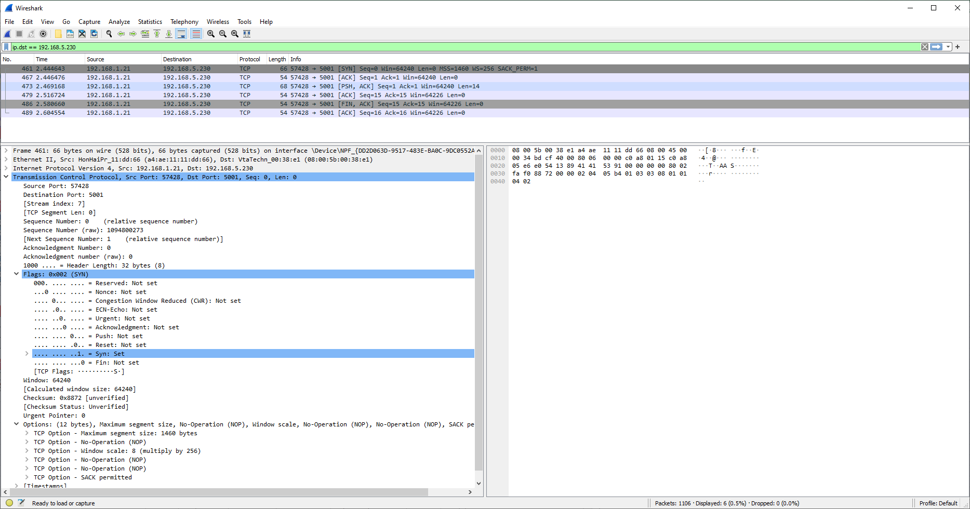Viewport: 970px width, 509px height.
Task: Click the find packet magnifier icon
Action: [x=109, y=34]
